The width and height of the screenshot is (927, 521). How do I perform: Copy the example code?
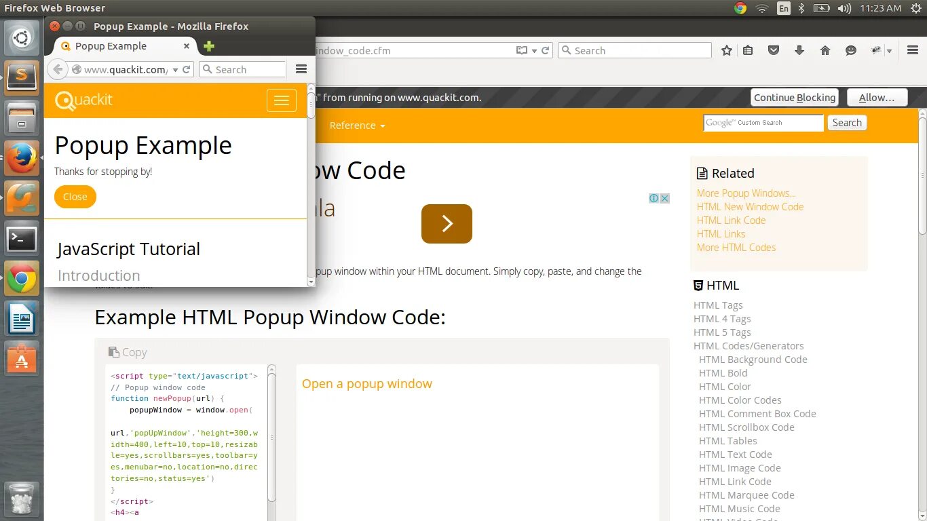[128, 352]
